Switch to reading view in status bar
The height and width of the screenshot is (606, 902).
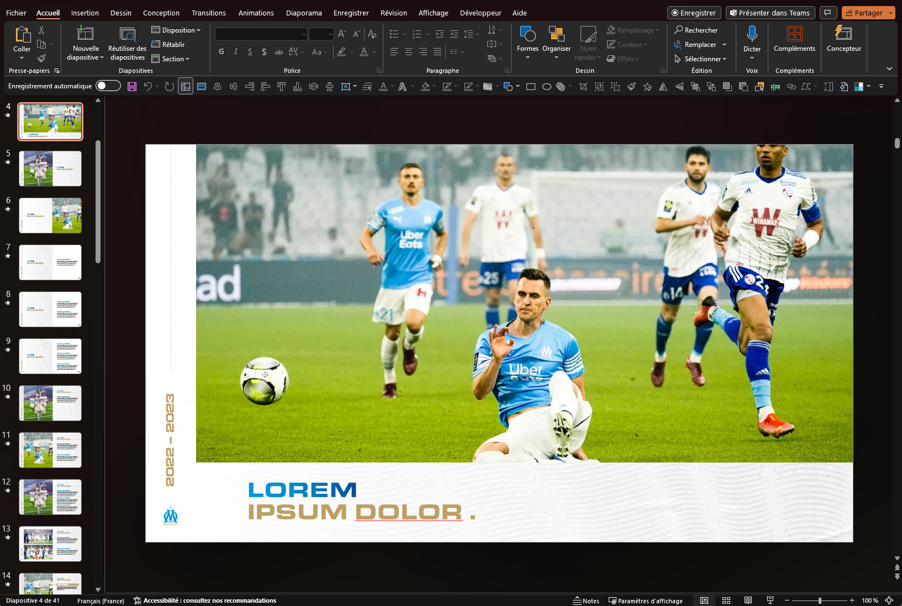coord(748,600)
